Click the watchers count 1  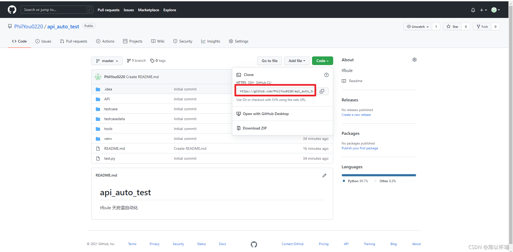pos(436,26)
